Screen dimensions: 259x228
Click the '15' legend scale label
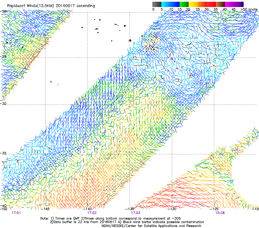pos(180,9)
